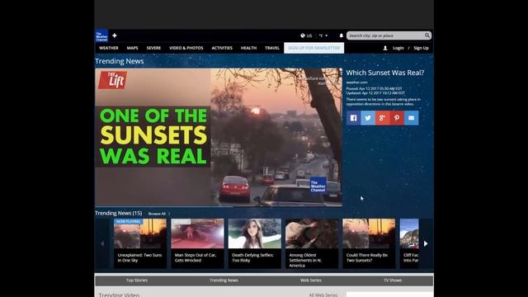Click the plus icon beside the logo
Image resolution: width=528 pixels, height=297 pixels.
(115, 35)
